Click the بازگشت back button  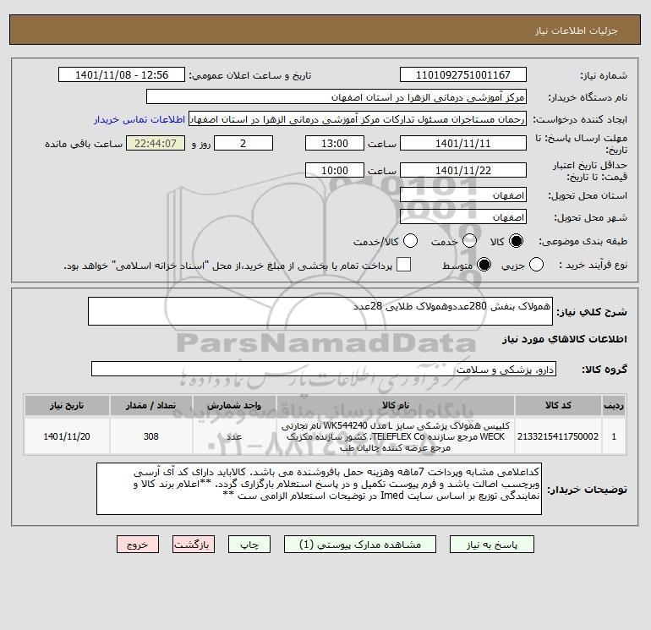(x=194, y=545)
